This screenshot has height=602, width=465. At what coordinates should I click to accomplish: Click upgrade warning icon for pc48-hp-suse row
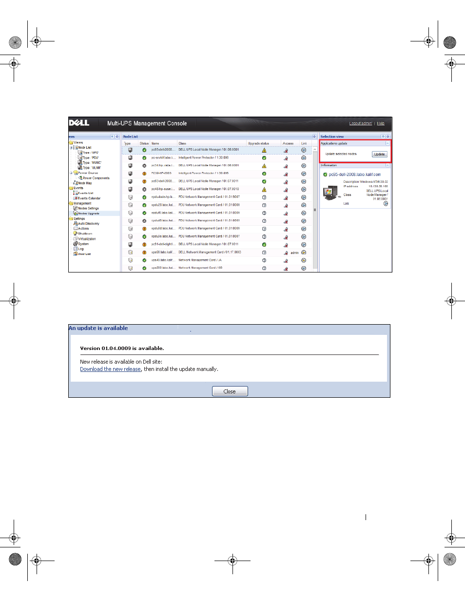[x=264, y=189]
